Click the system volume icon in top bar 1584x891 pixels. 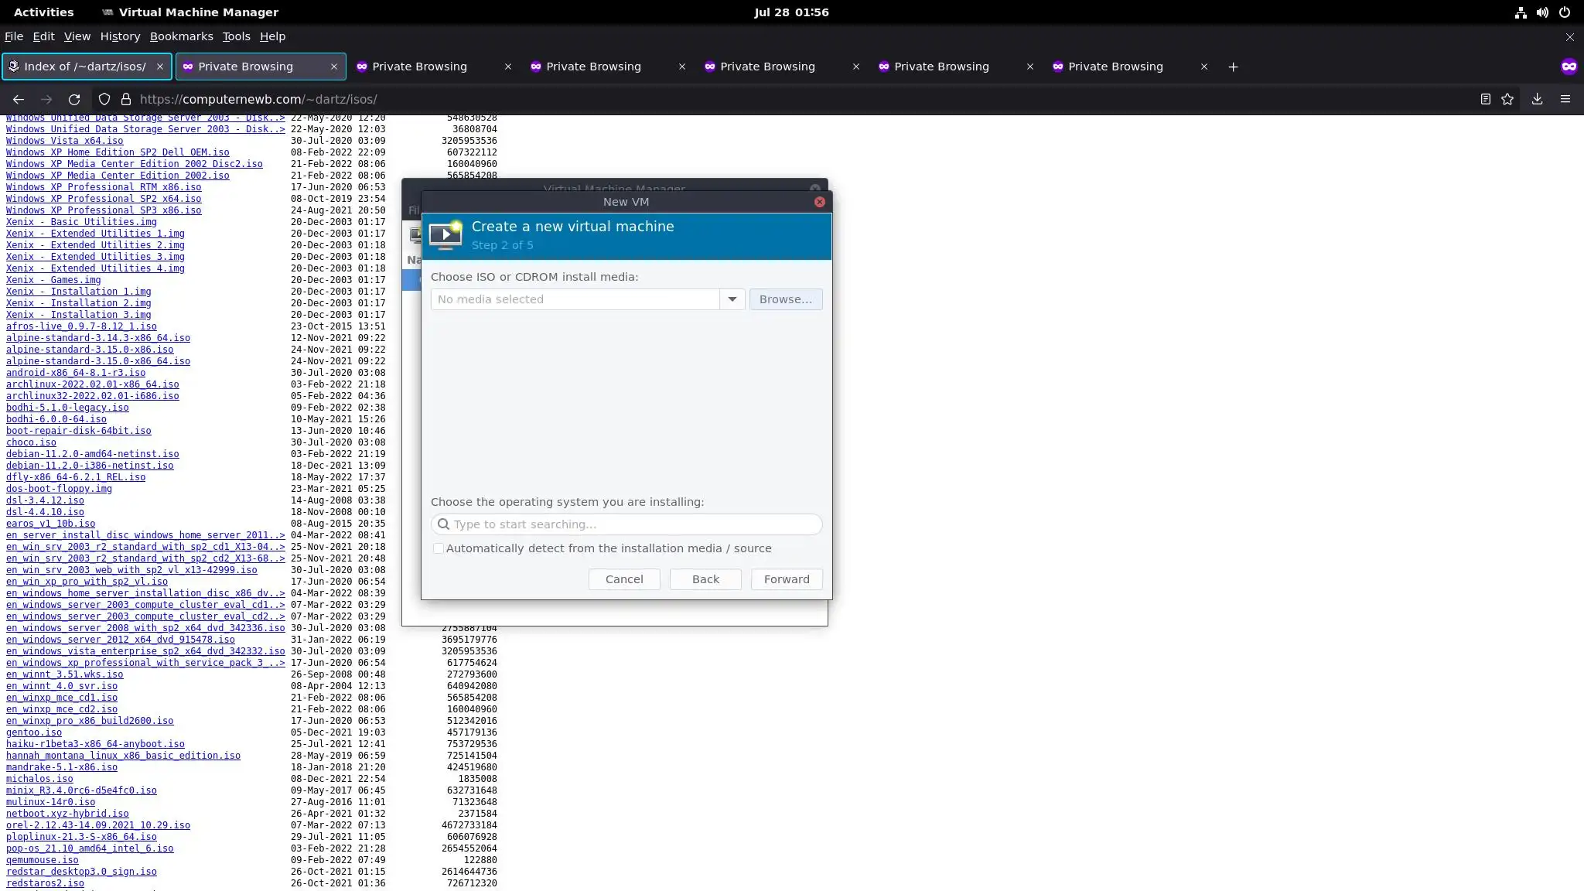point(1542,12)
